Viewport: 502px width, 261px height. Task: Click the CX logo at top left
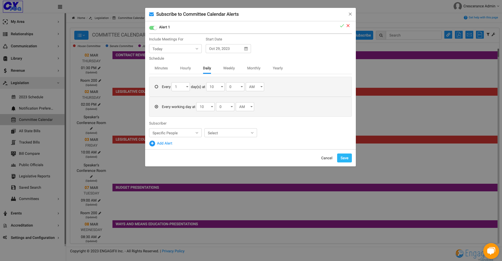click(x=13, y=7)
